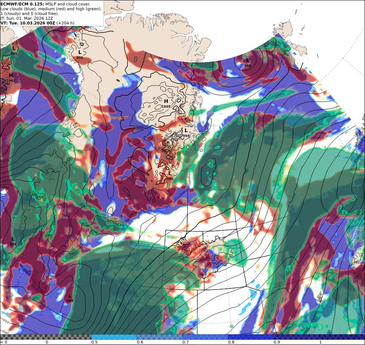The height and width of the screenshot is (345, 365).
Task: Click the '1022' isobar label
Action: (357, 213)
